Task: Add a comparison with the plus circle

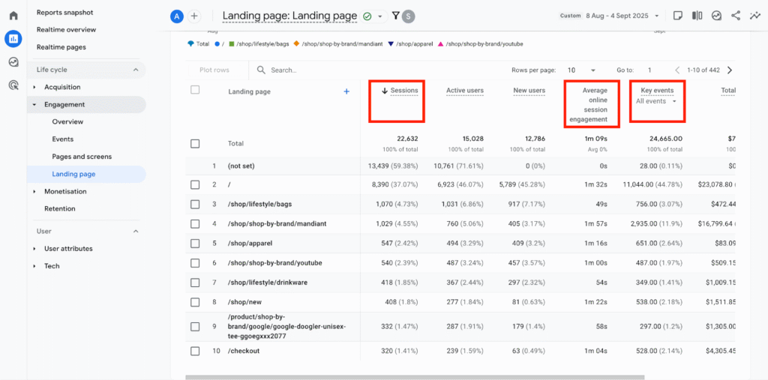Action: point(194,16)
